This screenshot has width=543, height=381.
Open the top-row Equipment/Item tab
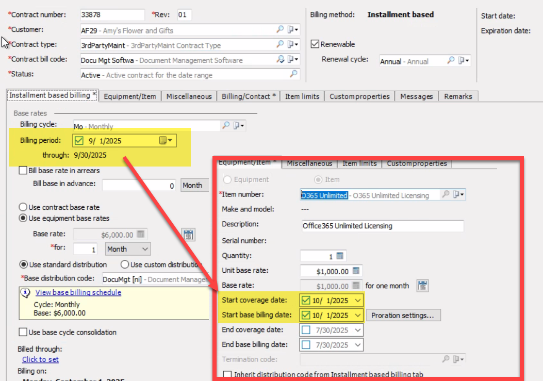pyautogui.click(x=130, y=96)
